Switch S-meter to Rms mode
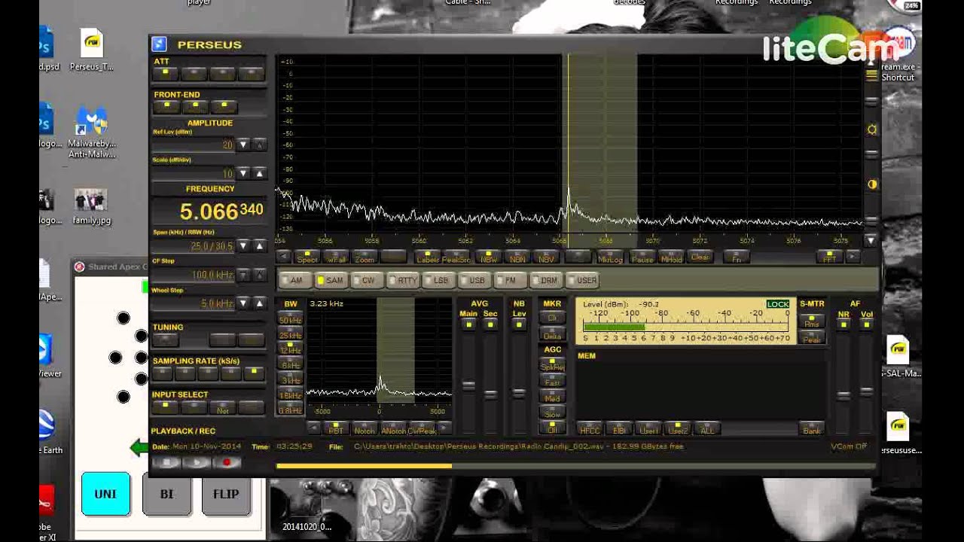 click(812, 322)
